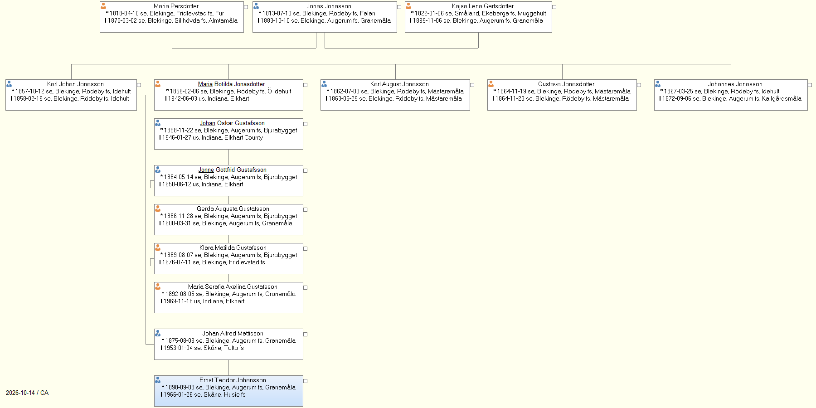This screenshot has height=408, width=816.
Task: Toggle the small box next to Maria Botilda Jonasdotter
Action: [306, 85]
